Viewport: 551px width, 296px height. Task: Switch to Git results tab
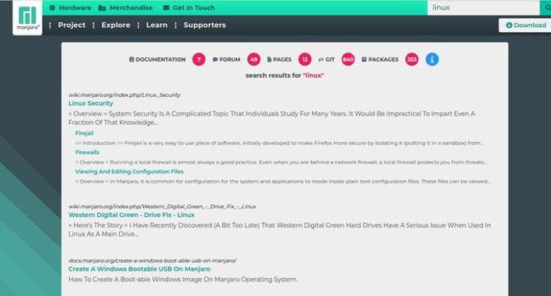click(330, 59)
